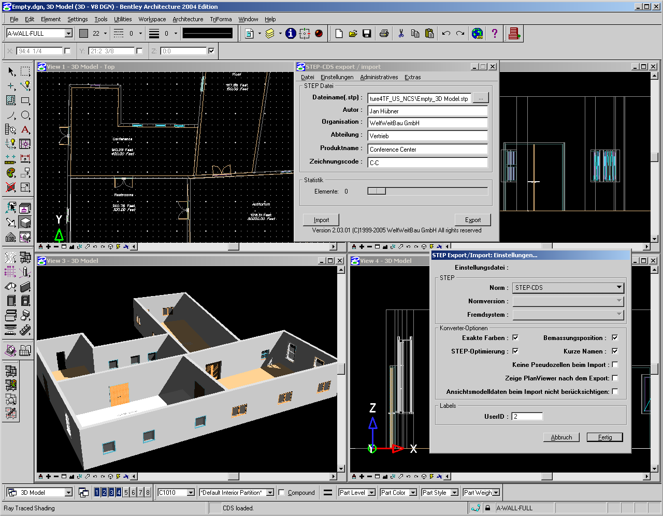
Task: Click the '...' browse button next to Dateiname
Action: [481, 98]
